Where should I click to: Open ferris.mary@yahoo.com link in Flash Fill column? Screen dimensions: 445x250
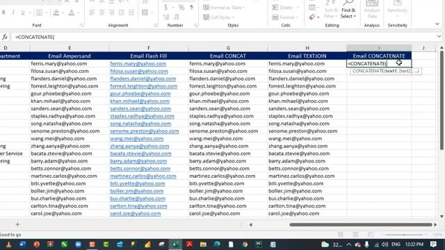(x=138, y=63)
